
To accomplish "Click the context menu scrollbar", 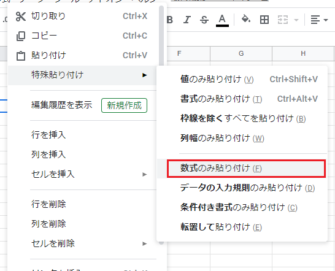I will (161, 36).
